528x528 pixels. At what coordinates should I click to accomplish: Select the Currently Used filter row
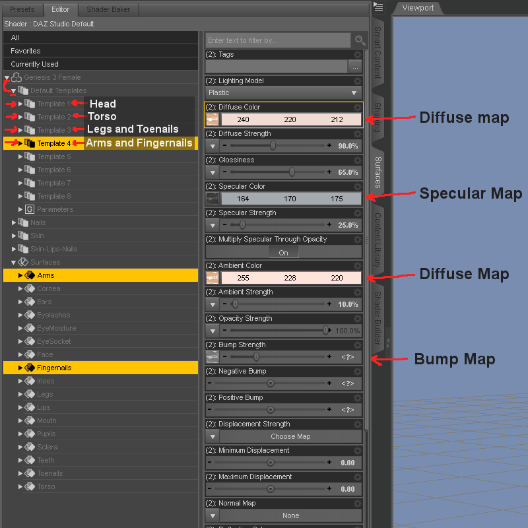pyautogui.click(x=100, y=64)
